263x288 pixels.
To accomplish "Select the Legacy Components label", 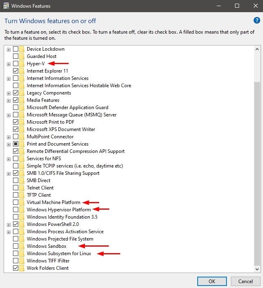I will click(49, 93).
